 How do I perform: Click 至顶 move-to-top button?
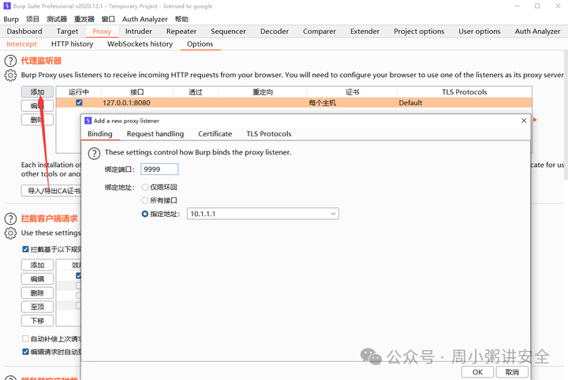37,307
